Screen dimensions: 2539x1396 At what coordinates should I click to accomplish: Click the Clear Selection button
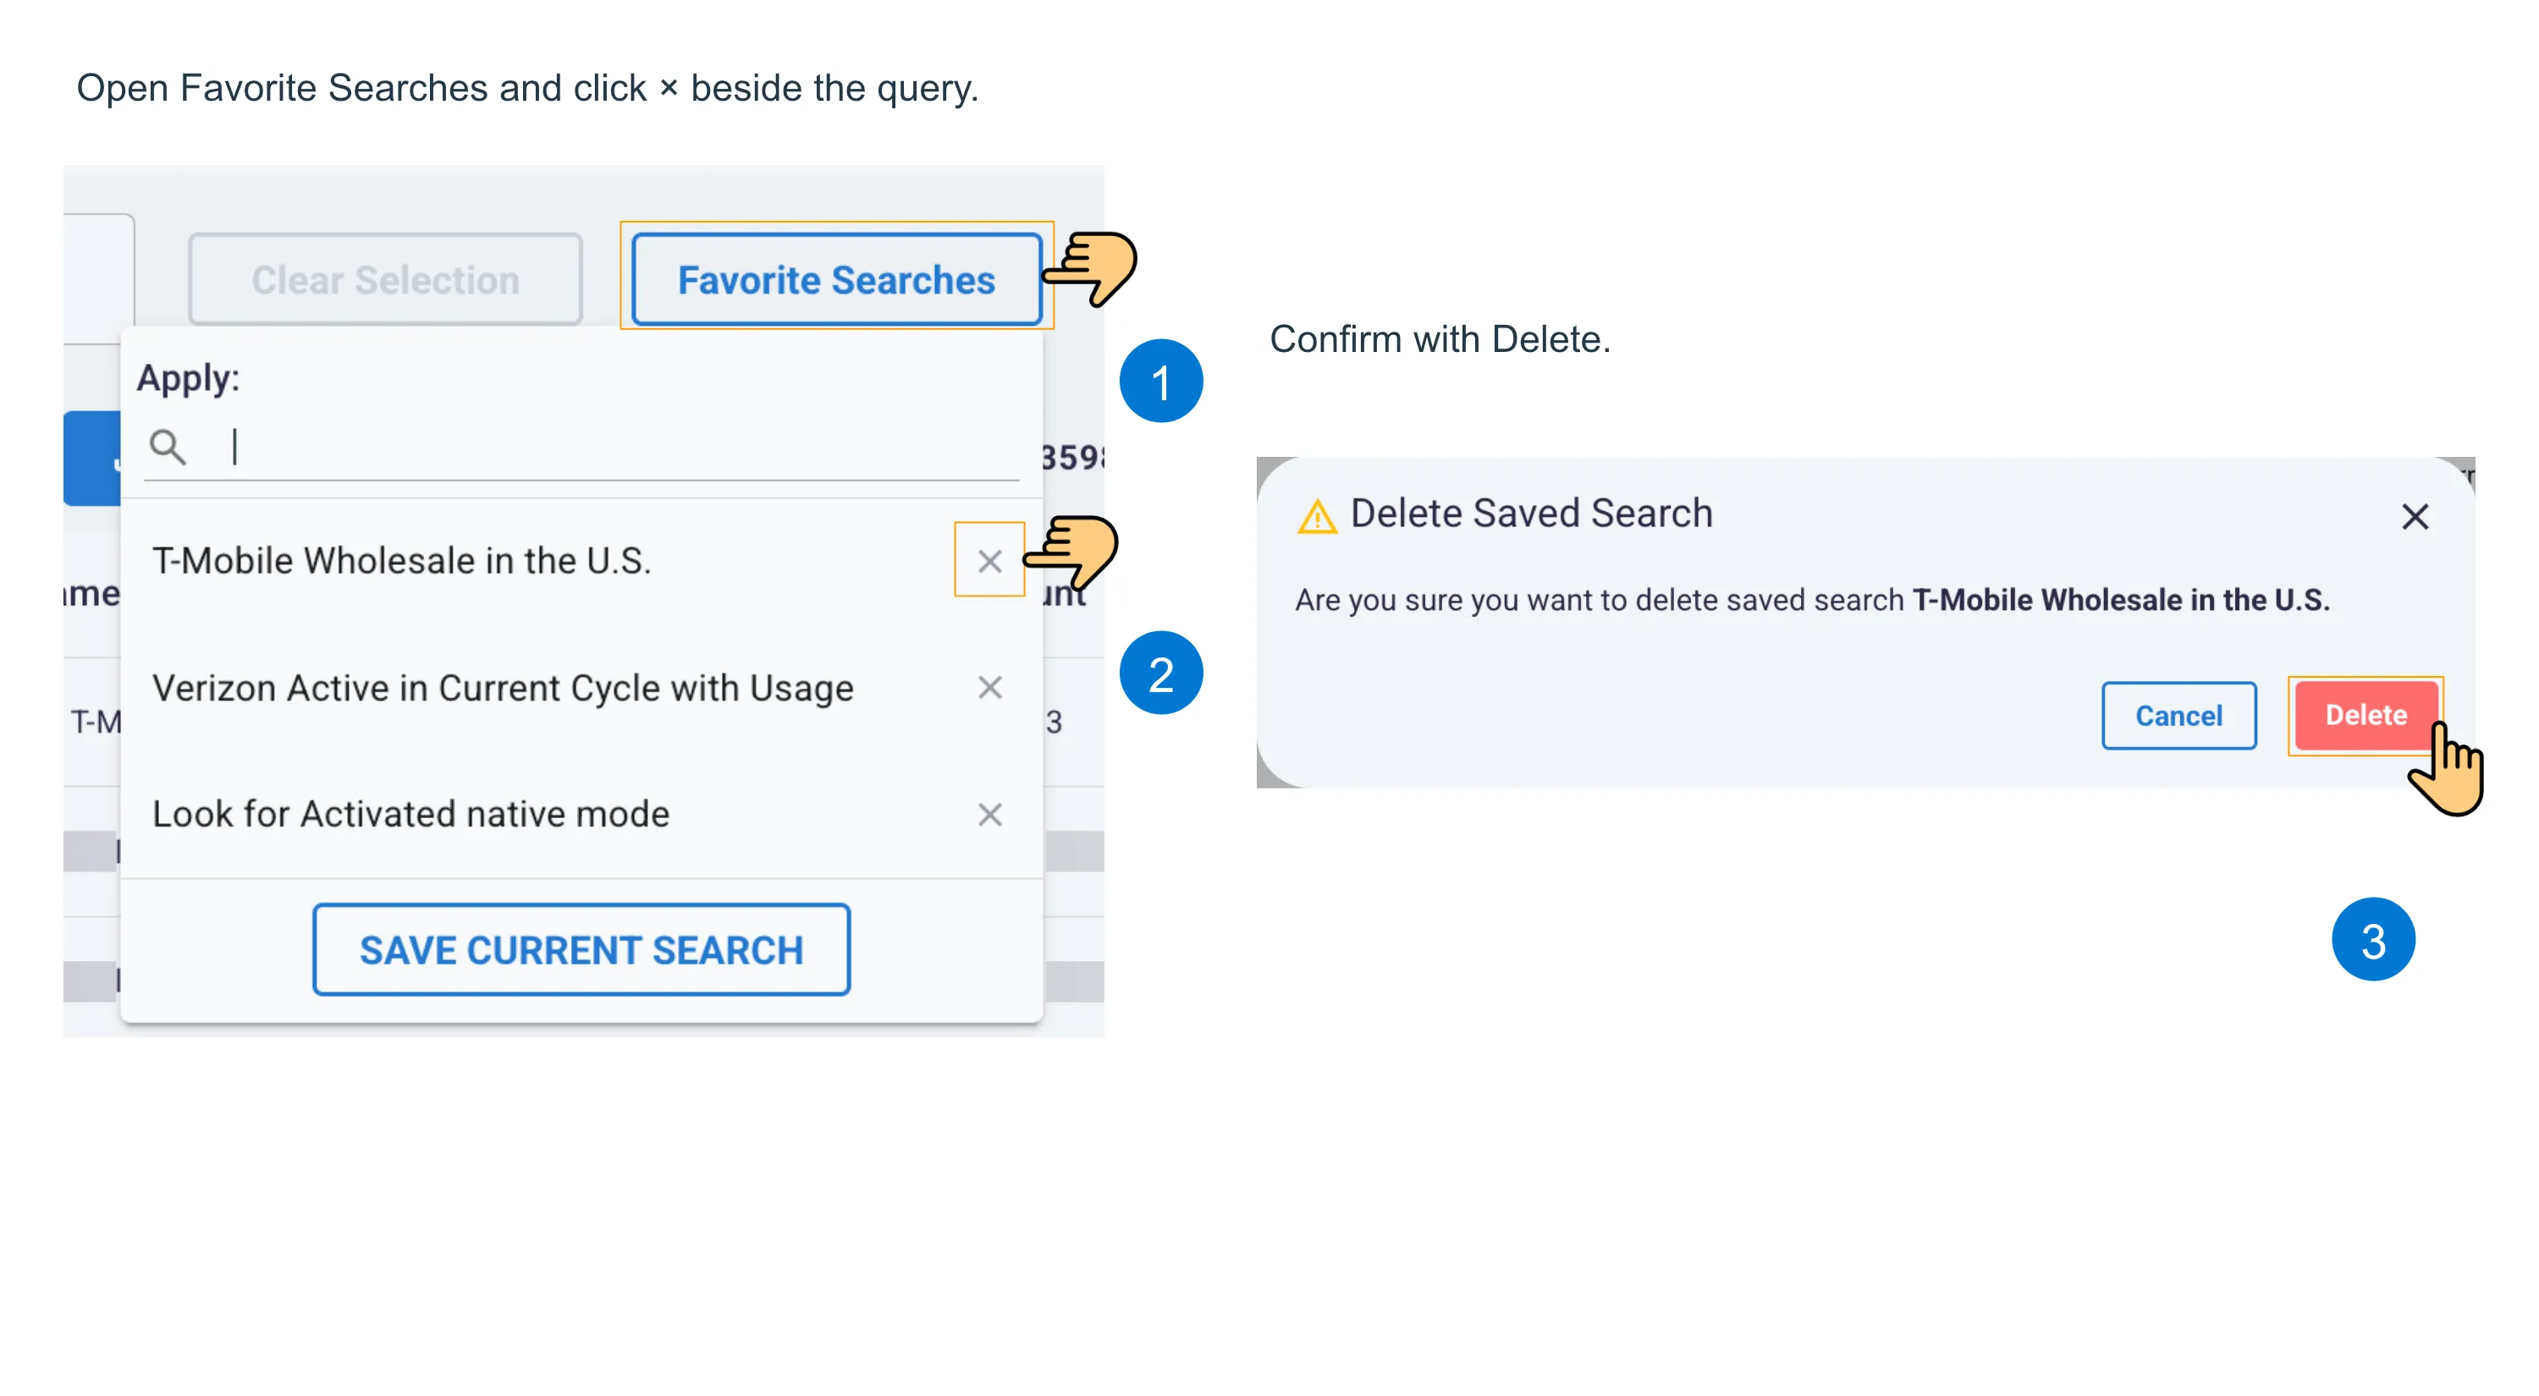(385, 280)
